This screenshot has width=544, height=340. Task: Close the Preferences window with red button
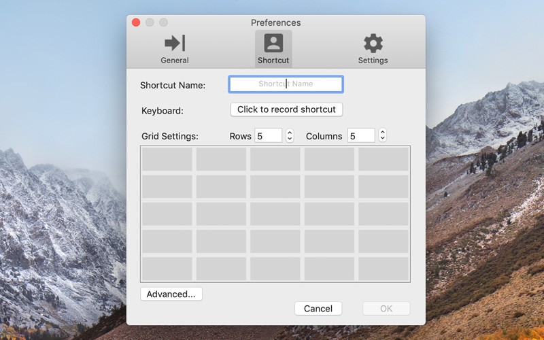(136, 22)
